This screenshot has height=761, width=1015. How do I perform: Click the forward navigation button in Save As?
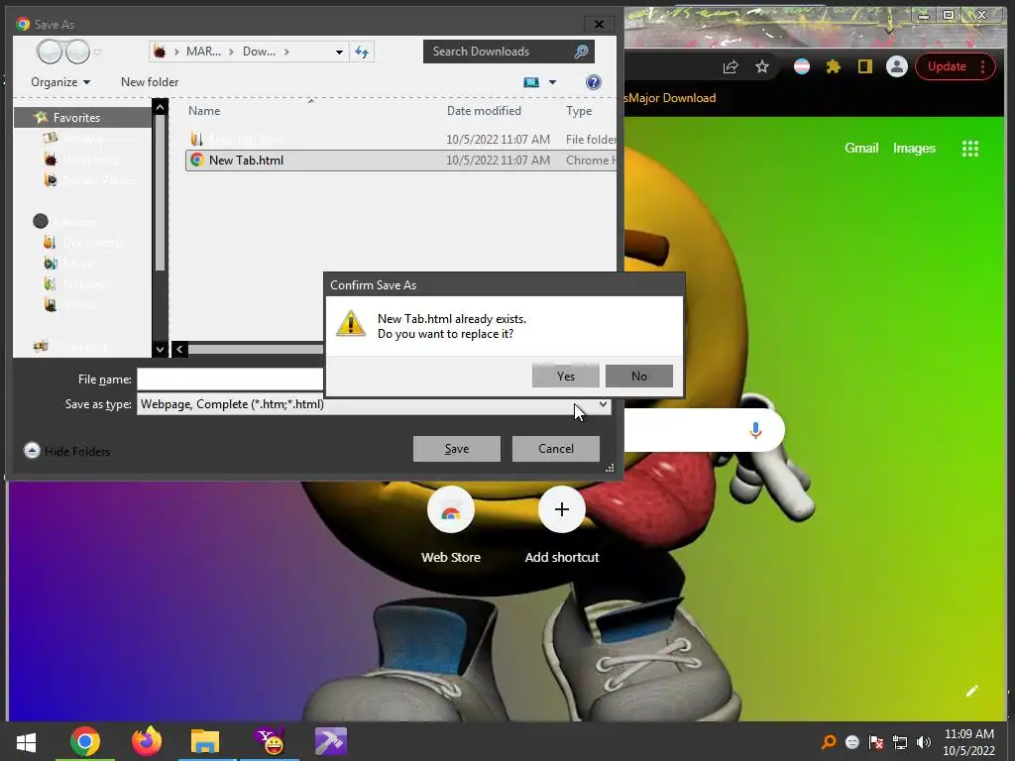[77, 52]
